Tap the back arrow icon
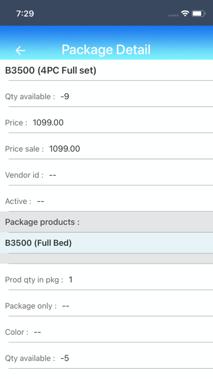Image resolution: width=213 pixels, height=379 pixels. coord(21,50)
